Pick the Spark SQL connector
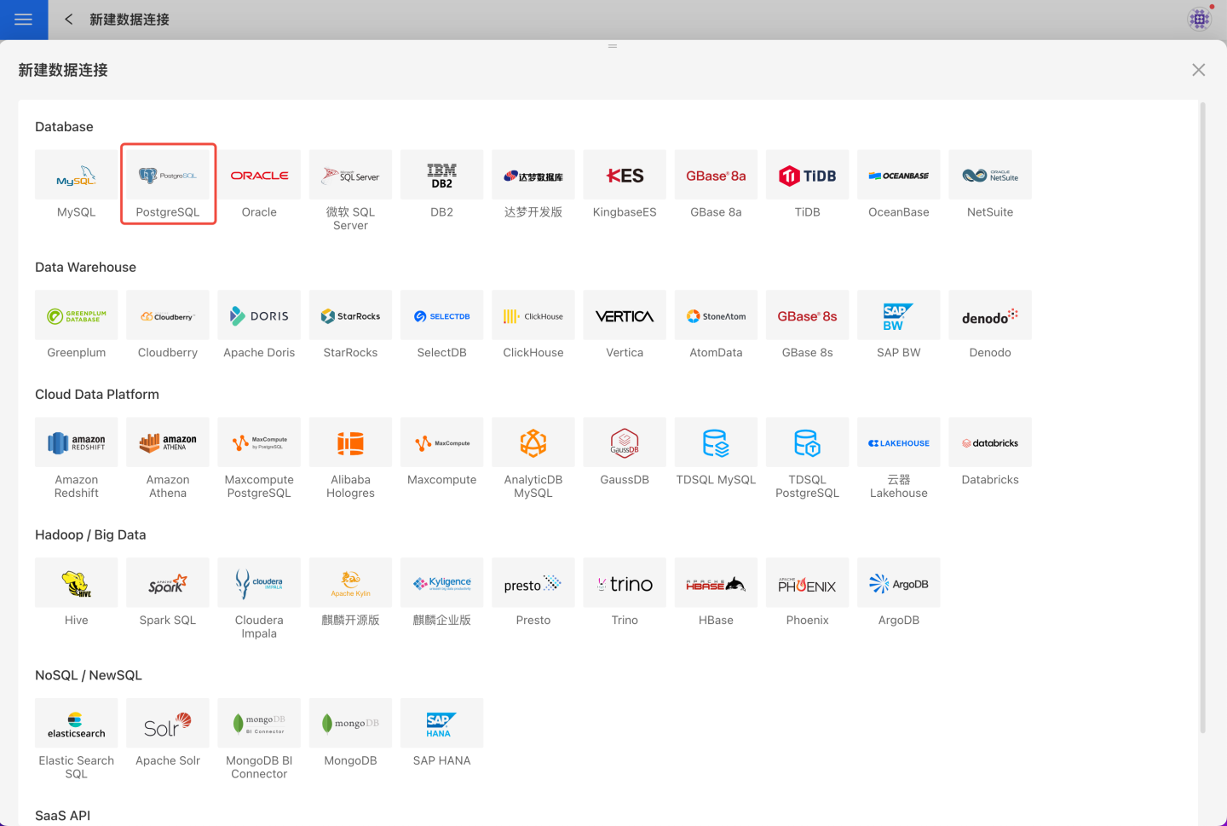1227x826 pixels. click(168, 584)
